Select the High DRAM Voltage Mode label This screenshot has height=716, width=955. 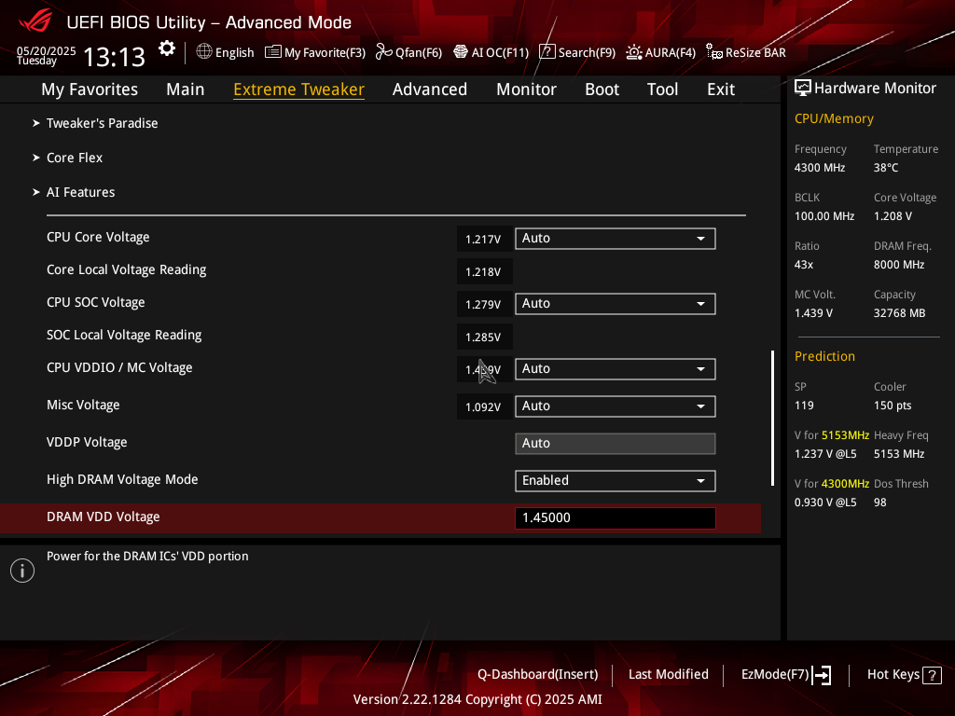[x=122, y=480]
